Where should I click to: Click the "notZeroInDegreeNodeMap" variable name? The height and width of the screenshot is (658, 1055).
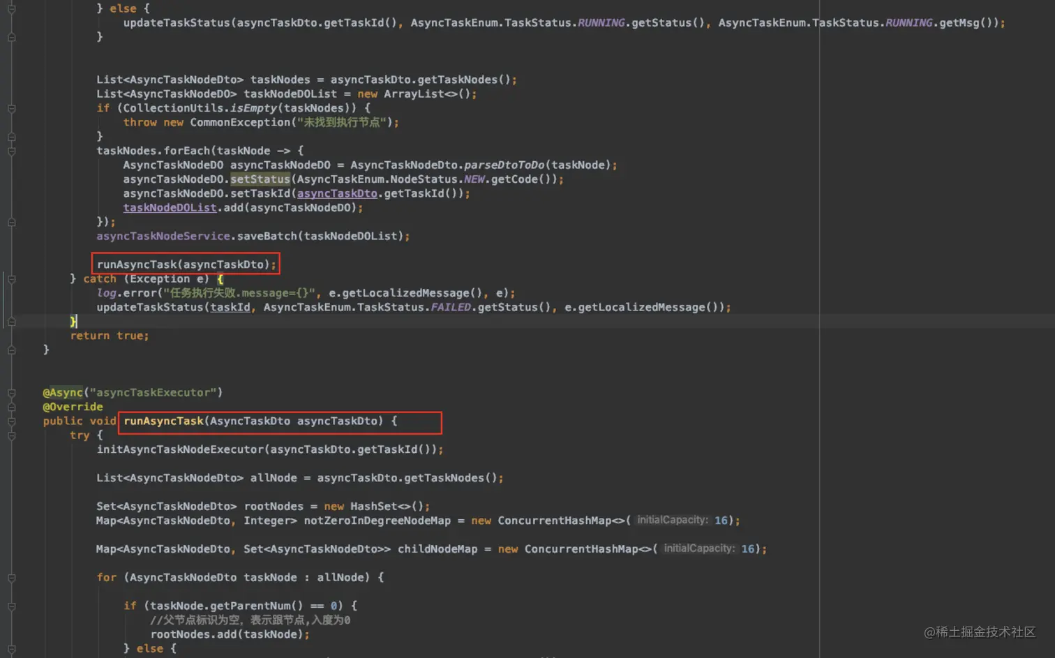[x=377, y=521]
